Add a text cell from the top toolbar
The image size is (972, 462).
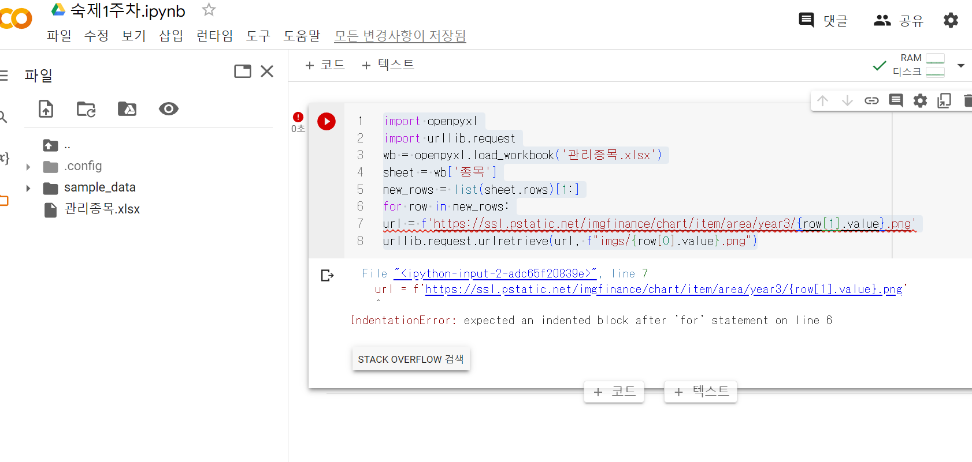click(x=388, y=65)
